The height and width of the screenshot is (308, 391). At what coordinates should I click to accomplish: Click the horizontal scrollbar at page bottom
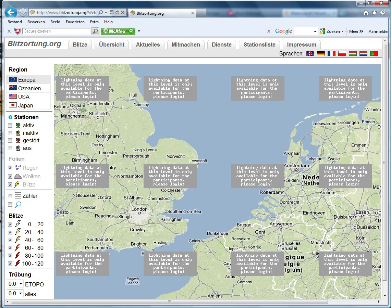point(169,301)
